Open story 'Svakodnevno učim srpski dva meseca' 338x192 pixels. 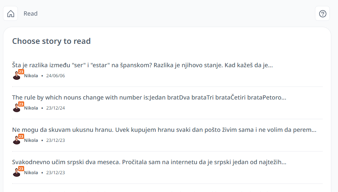149,162
